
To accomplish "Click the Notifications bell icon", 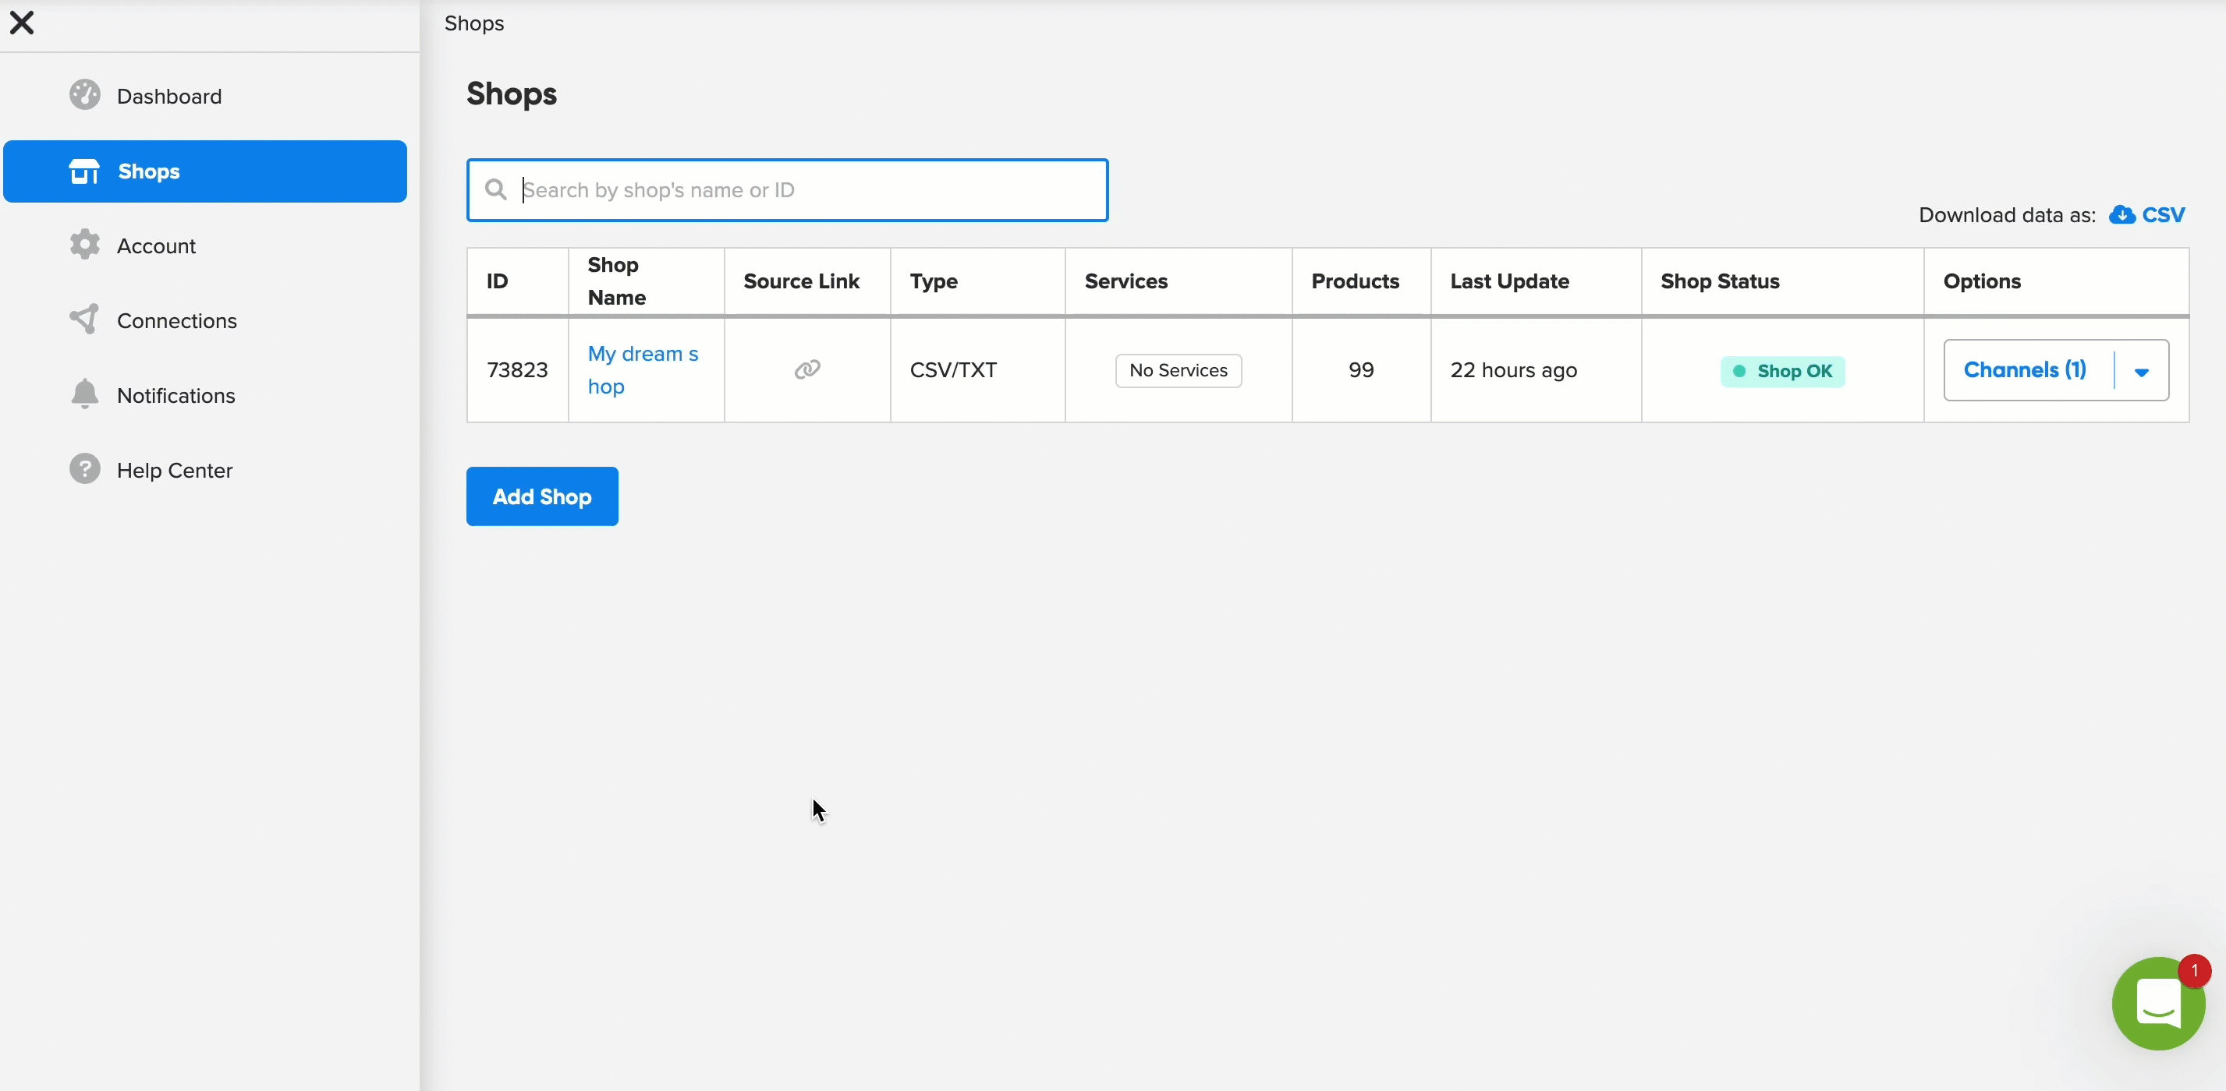I will [85, 394].
